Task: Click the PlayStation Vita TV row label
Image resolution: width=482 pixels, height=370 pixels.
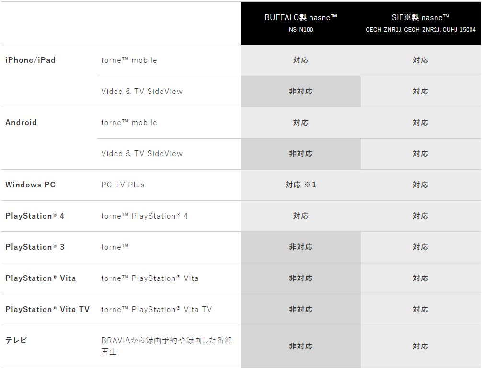Action: click(x=47, y=309)
